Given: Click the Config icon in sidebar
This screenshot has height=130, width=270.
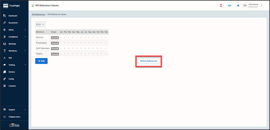Looking at the screenshot, I should tap(5, 79).
